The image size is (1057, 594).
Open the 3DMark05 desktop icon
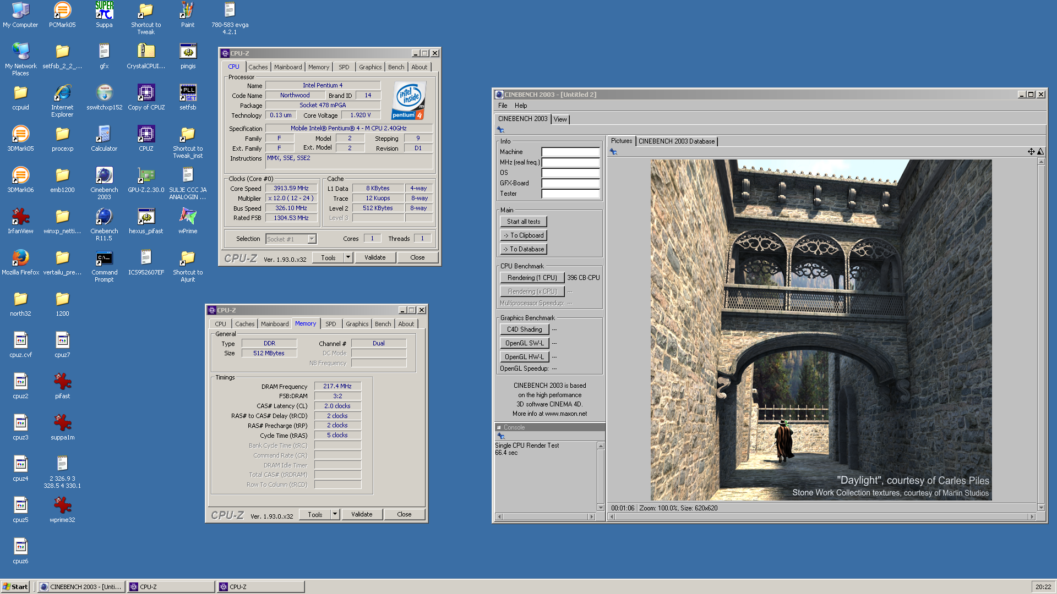click(20, 138)
